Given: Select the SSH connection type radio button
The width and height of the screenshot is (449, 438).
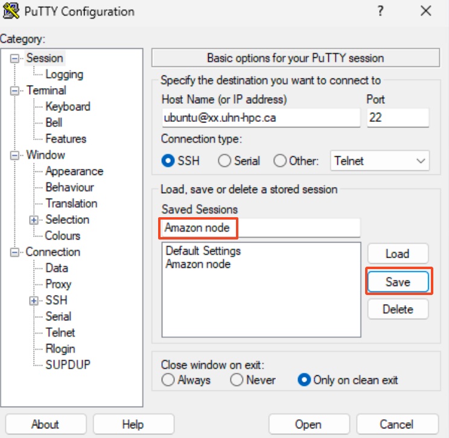Looking at the screenshot, I should [168, 160].
